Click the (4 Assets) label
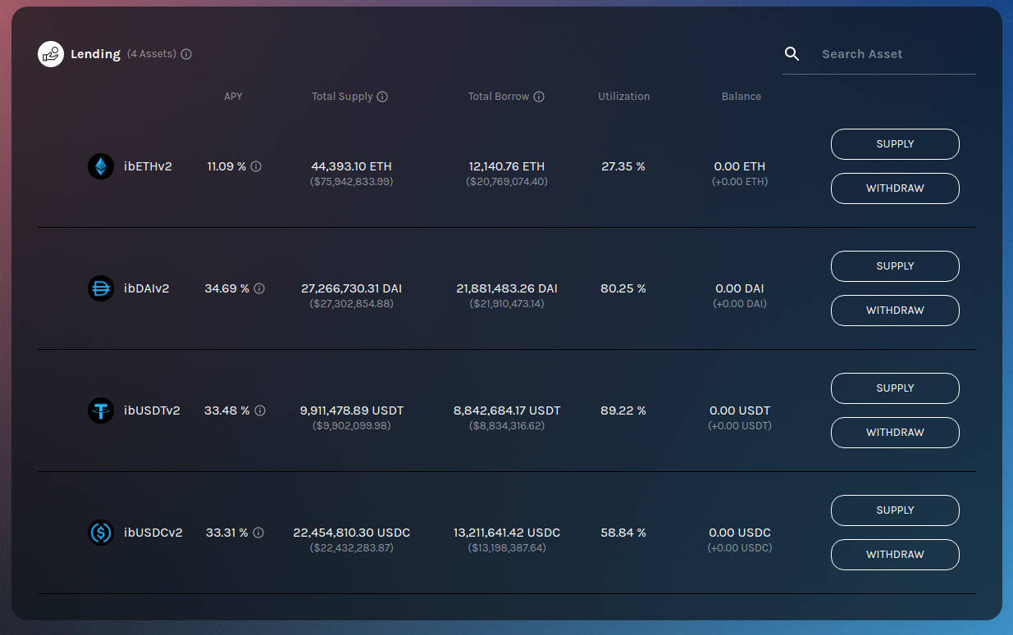 click(x=152, y=54)
